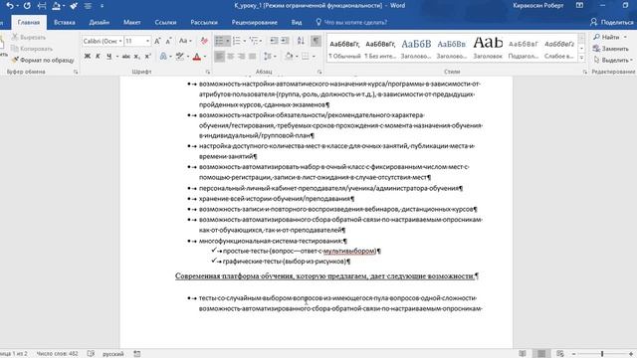
Task: Click the Cut (Вырезать) button
Action: (29, 37)
